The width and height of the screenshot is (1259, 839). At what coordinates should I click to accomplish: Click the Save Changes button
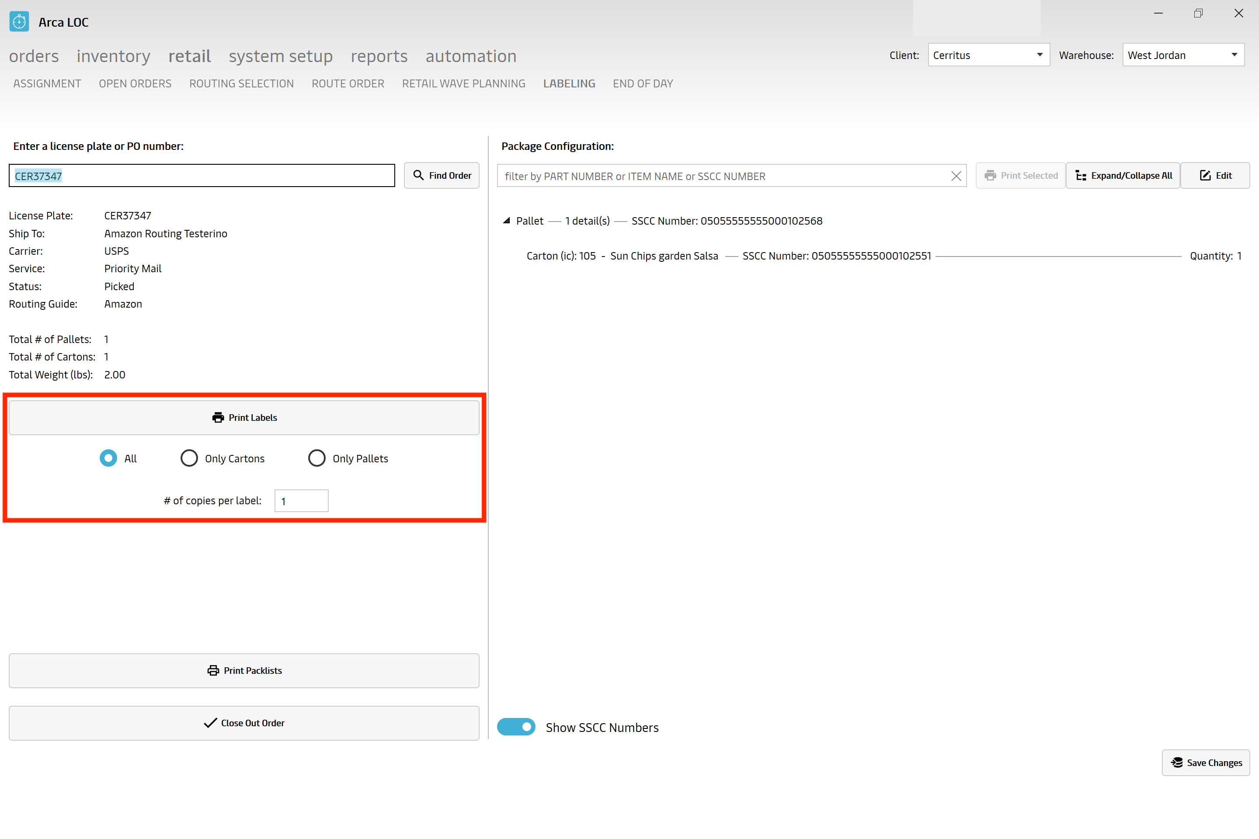coord(1206,763)
